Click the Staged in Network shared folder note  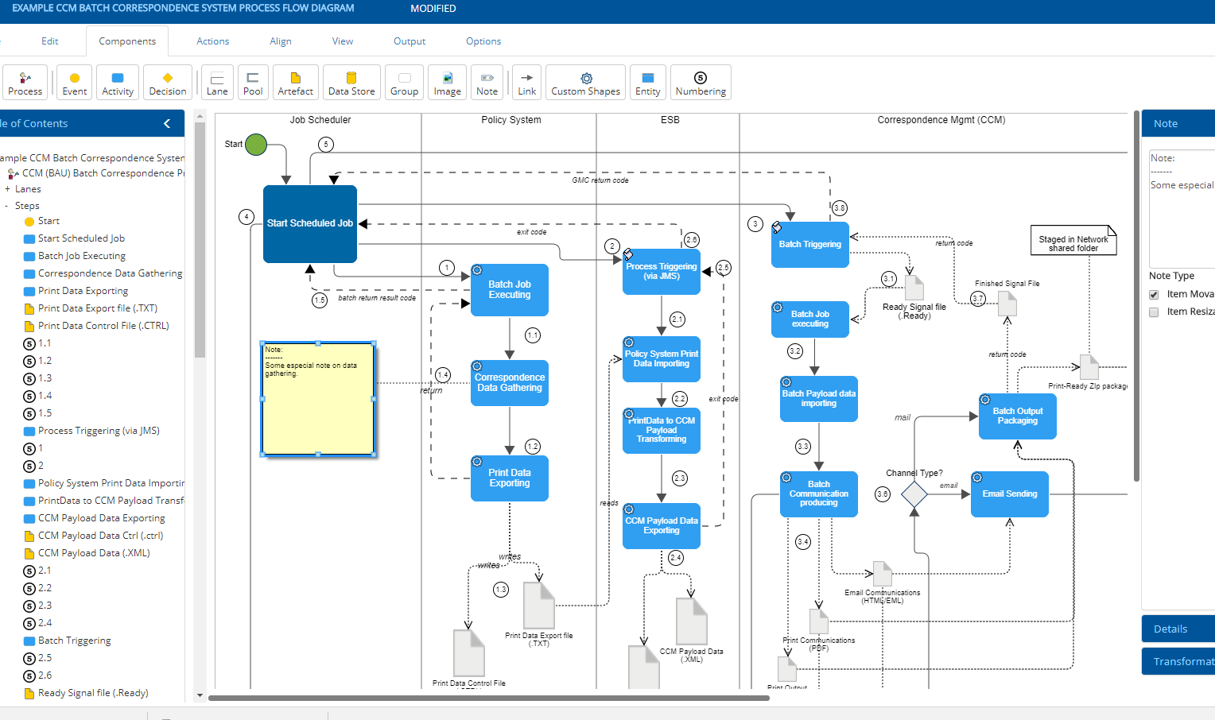pyautogui.click(x=1073, y=240)
